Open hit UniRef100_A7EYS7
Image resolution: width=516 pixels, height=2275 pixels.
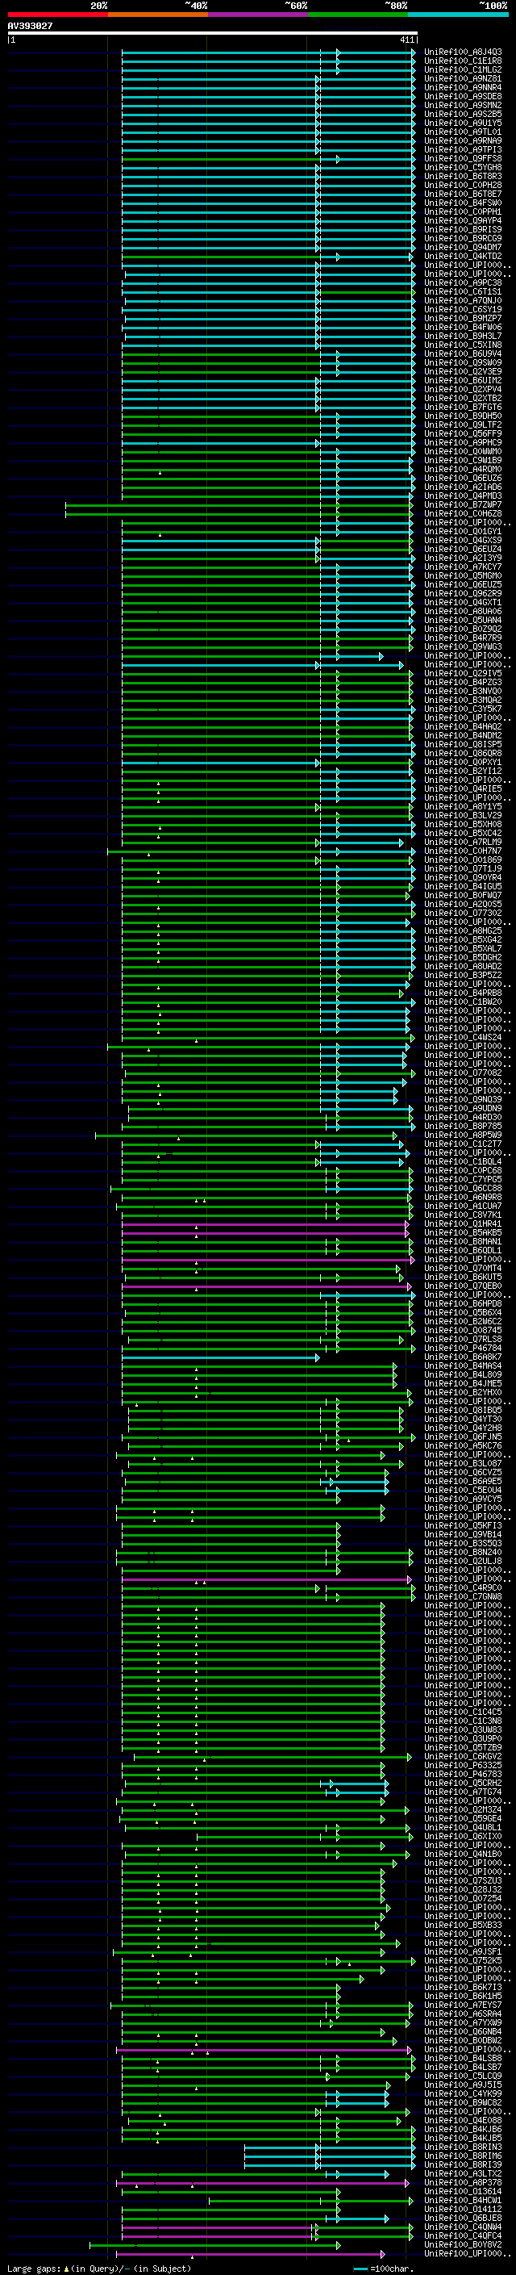pos(463,2005)
